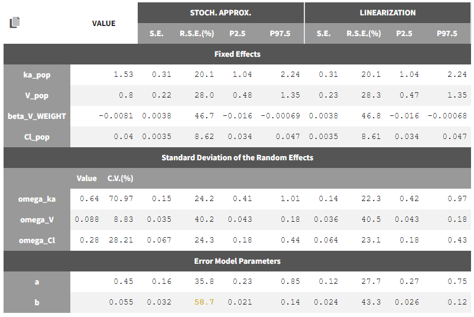This screenshot has height=317, width=474.
Task: Click the VALUE column header
Action: [x=103, y=23]
